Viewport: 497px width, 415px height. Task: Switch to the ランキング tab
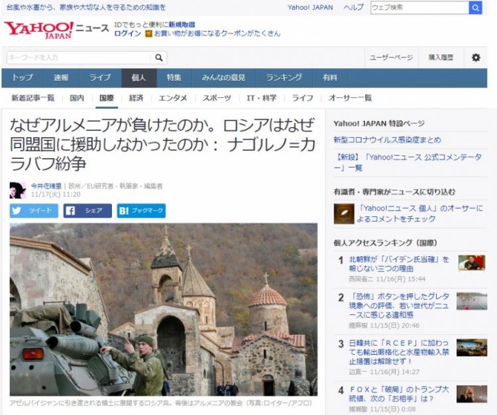click(x=284, y=77)
